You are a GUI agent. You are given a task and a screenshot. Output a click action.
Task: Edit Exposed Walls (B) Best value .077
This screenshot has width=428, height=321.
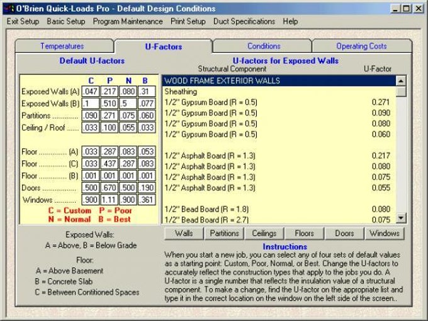coord(147,103)
